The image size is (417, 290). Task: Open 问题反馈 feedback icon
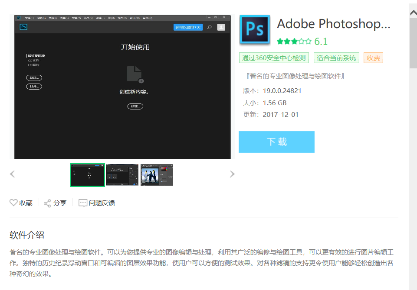pos(83,203)
